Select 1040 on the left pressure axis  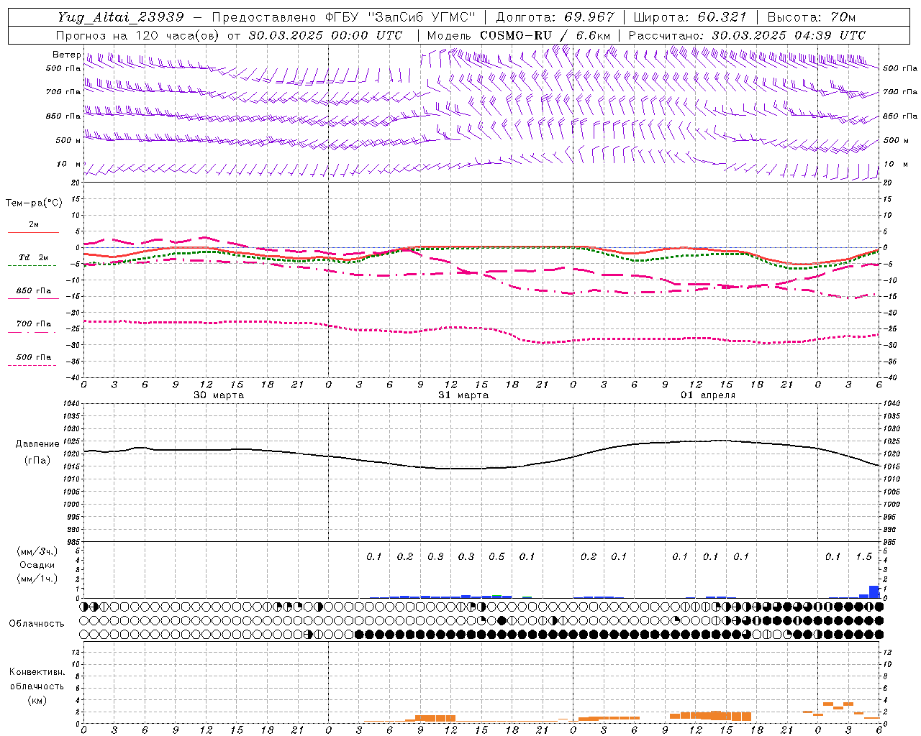[71, 404]
